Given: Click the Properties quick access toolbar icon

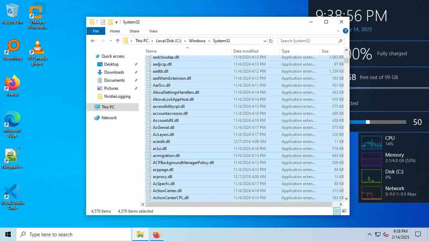Looking at the screenshot, I should [x=103, y=22].
